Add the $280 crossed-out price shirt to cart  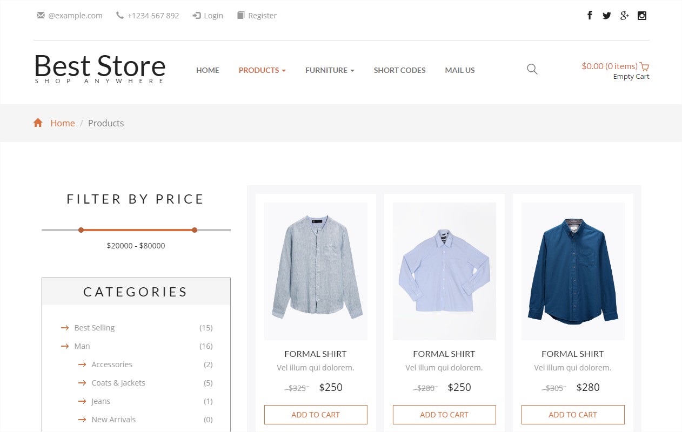(x=444, y=415)
